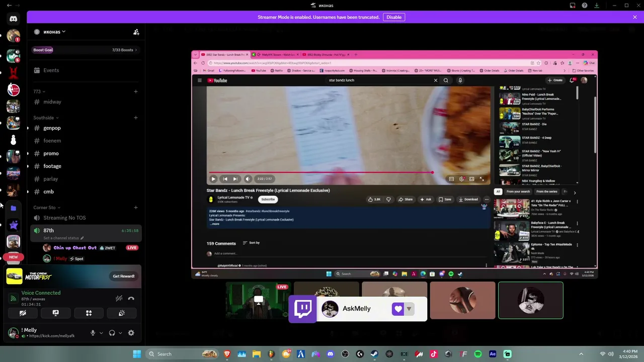The width and height of the screenshot is (644, 362).
Task: Turn on camera in voice panel
Action: coord(23,313)
